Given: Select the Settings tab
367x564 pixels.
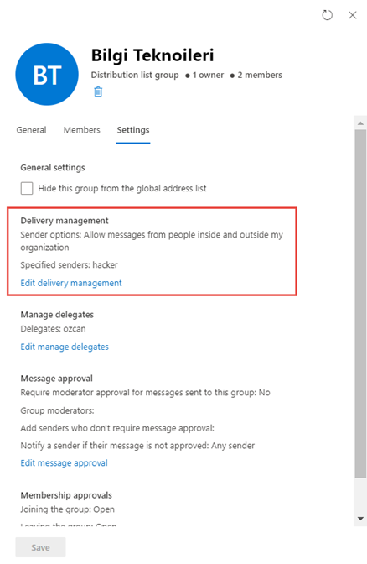Looking at the screenshot, I should [x=133, y=130].
